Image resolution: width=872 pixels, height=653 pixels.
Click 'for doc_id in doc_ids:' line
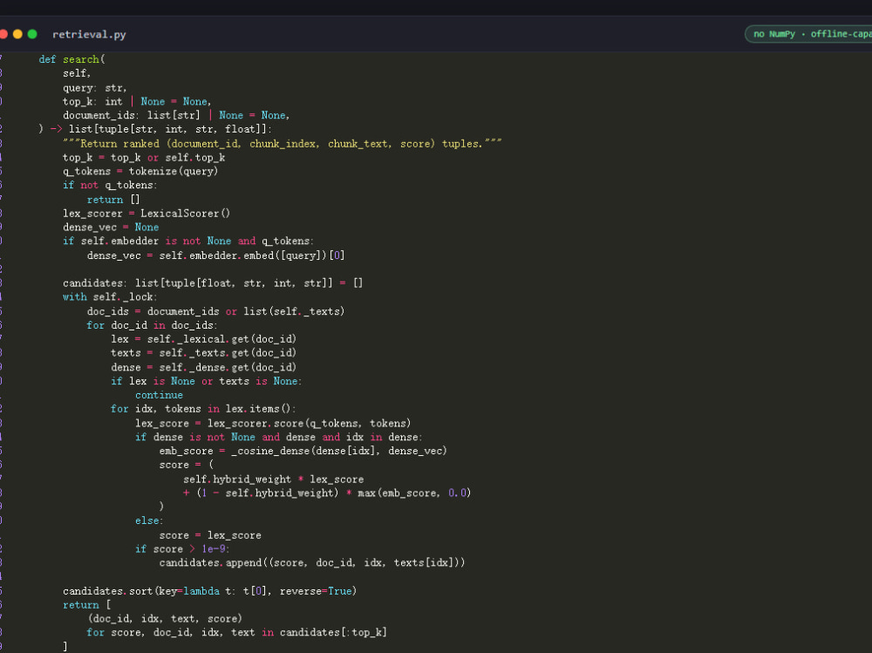(152, 325)
